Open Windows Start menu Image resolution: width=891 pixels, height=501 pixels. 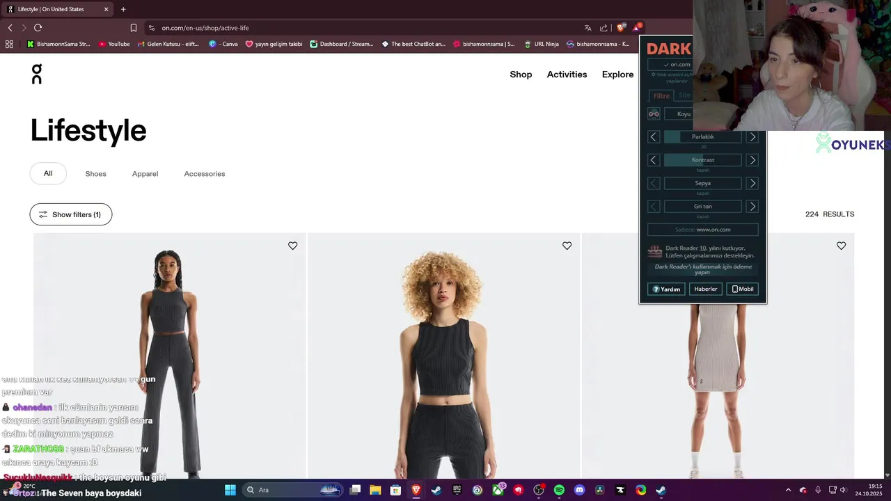coord(230,490)
